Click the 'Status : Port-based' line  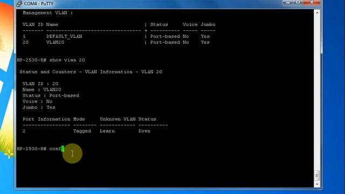pos(51,95)
